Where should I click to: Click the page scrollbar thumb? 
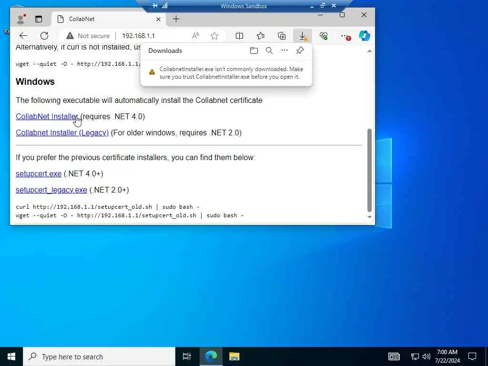[369, 170]
